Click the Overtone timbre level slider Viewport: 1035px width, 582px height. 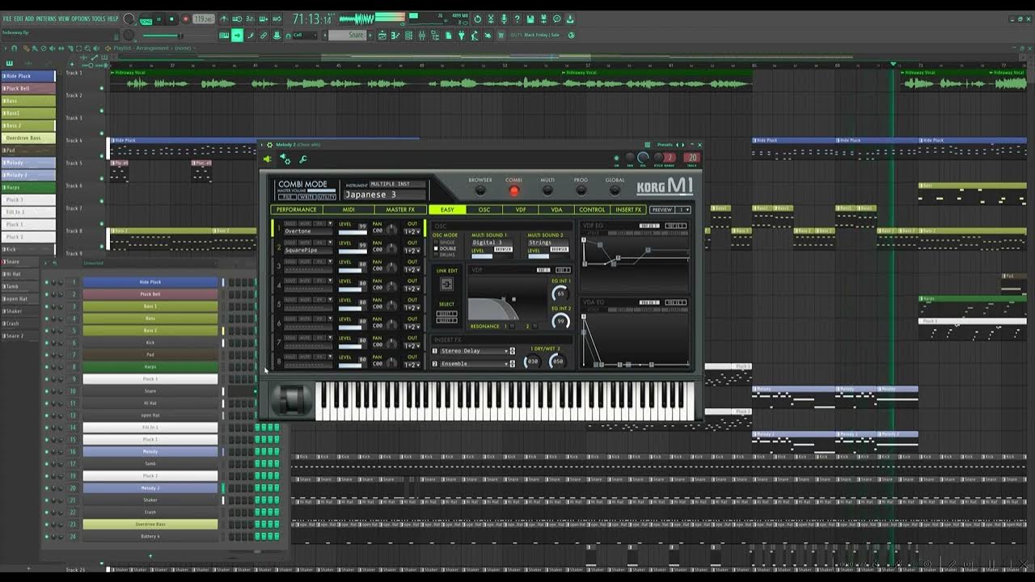tap(353, 233)
